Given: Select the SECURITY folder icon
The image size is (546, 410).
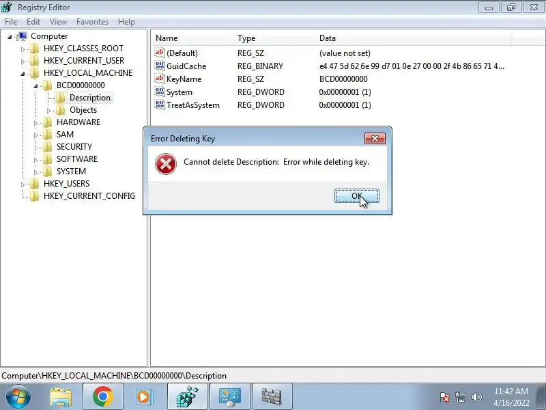Looking at the screenshot, I should coord(47,146).
